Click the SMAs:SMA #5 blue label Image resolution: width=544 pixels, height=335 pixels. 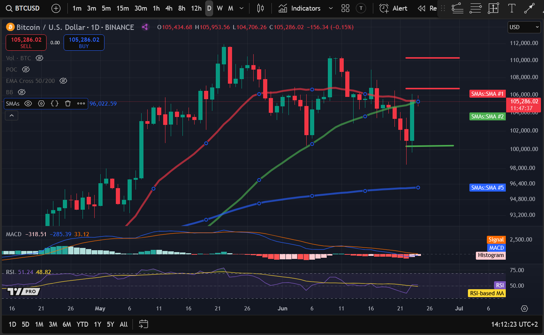[x=487, y=187]
